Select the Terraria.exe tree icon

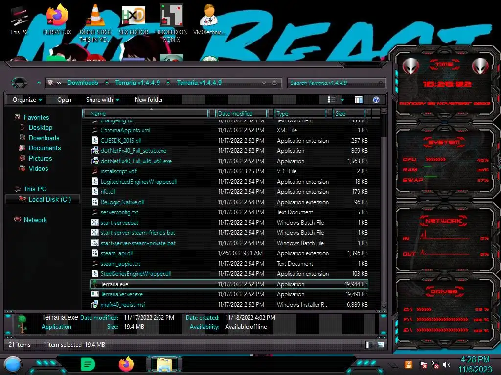95,284
